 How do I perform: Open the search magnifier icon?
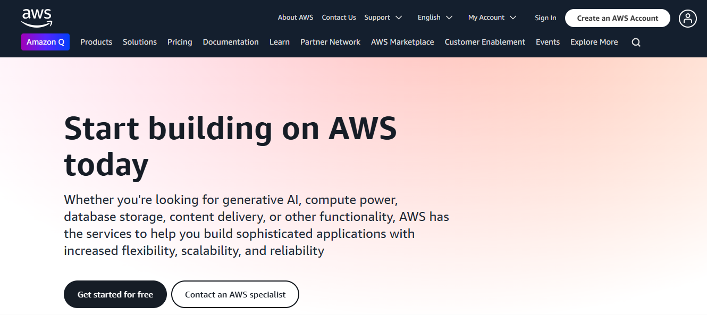point(636,42)
